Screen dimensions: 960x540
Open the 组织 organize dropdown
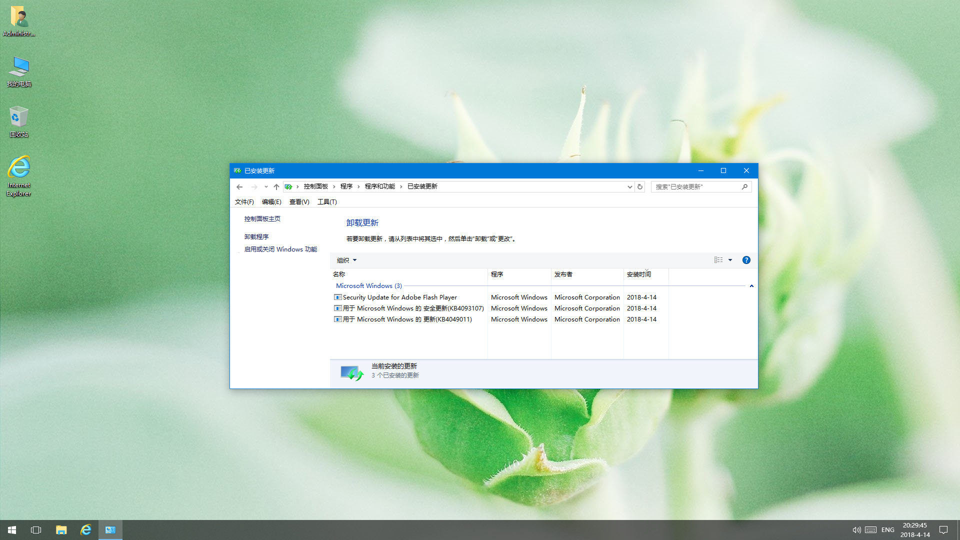[x=346, y=260]
